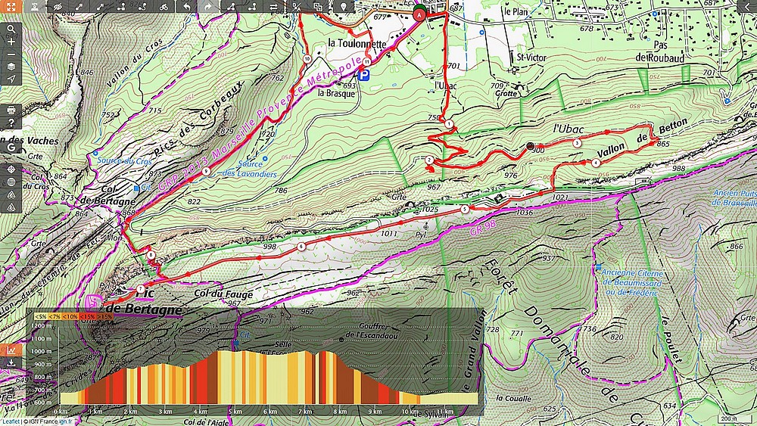Click the 'Col du Fauge' map label
Image resolution: width=757 pixels, height=426 pixels.
click(223, 294)
